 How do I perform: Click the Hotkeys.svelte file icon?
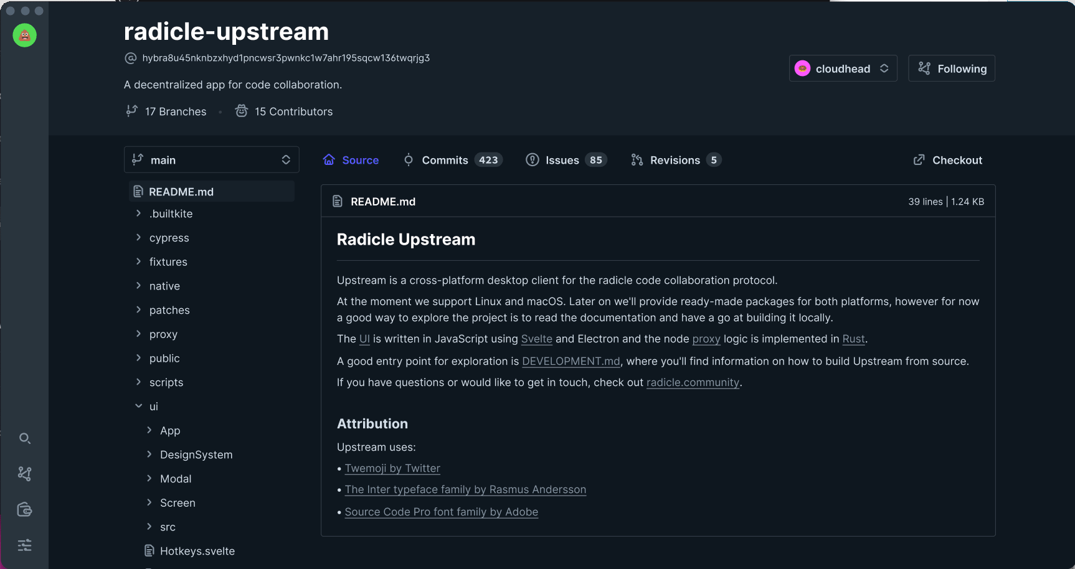point(149,551)
